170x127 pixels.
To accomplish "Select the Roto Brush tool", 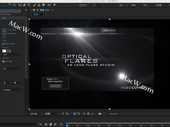I will tap(49, 5).
